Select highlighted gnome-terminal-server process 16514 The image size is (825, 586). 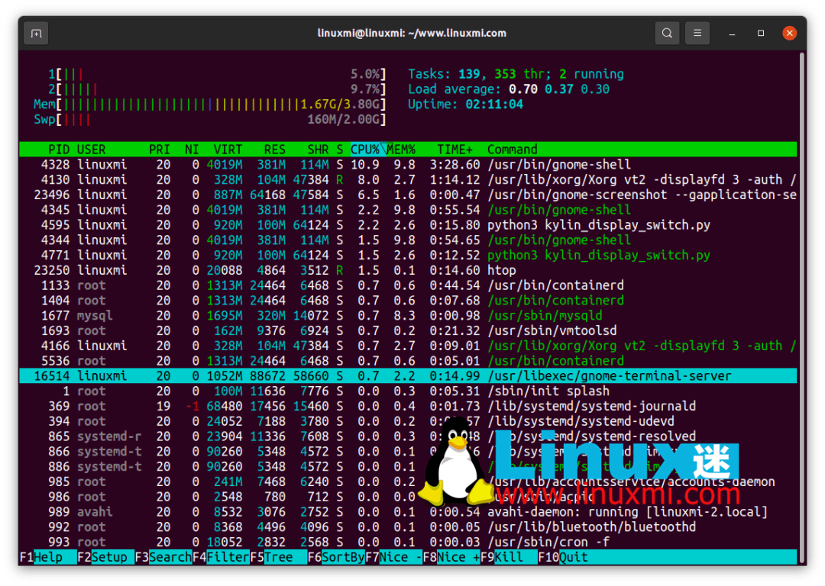coord(408,376)
